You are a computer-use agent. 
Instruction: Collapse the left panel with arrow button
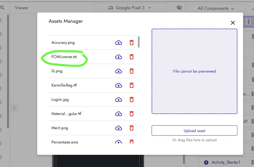pyautogui.click(x=14, y=108)
